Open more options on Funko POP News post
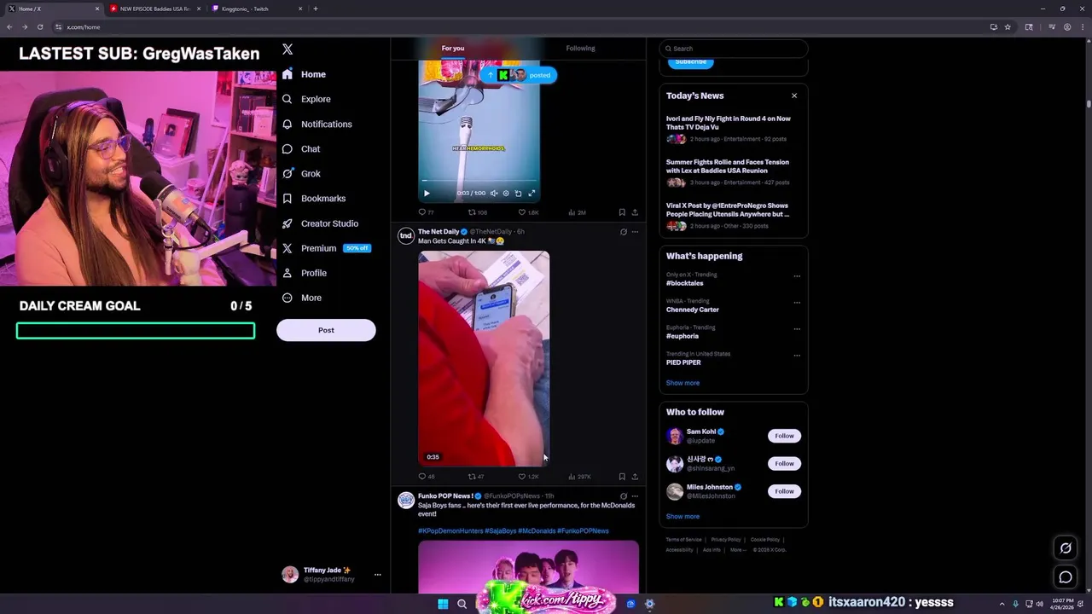1092x614 pixels. (635, 496)
